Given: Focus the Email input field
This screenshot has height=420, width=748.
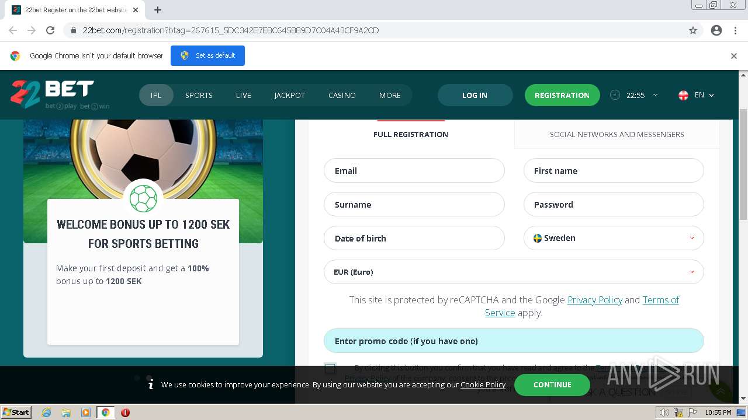Looking at the screenshot, I should [414, 170].
